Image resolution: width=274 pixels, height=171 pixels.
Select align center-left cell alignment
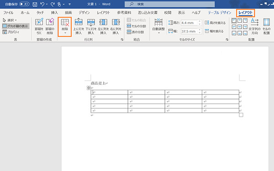coord(234,27)
